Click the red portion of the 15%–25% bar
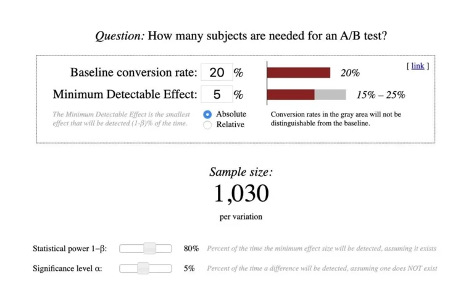This screenshot has width=474, height=306. [291, 95]
